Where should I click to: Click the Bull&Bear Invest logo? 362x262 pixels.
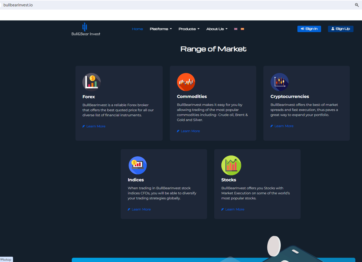(86, 29)
